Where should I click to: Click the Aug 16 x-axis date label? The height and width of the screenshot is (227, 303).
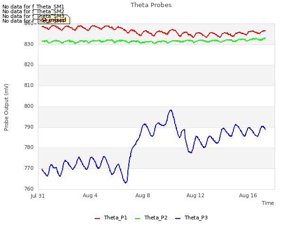pyautogui.click(x=248, y=195)
